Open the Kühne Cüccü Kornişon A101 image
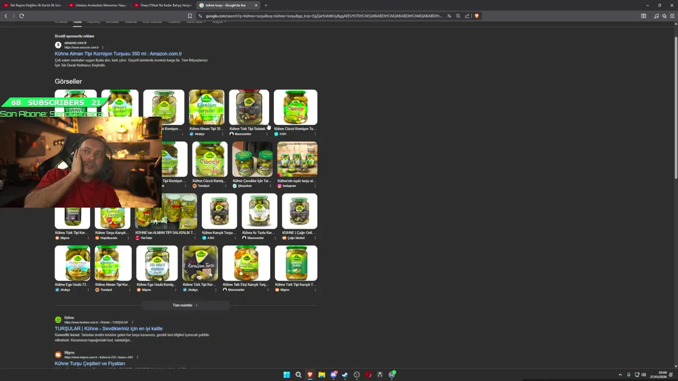The width and height of the screenshot is (678, 381). (x=296, y=107)
